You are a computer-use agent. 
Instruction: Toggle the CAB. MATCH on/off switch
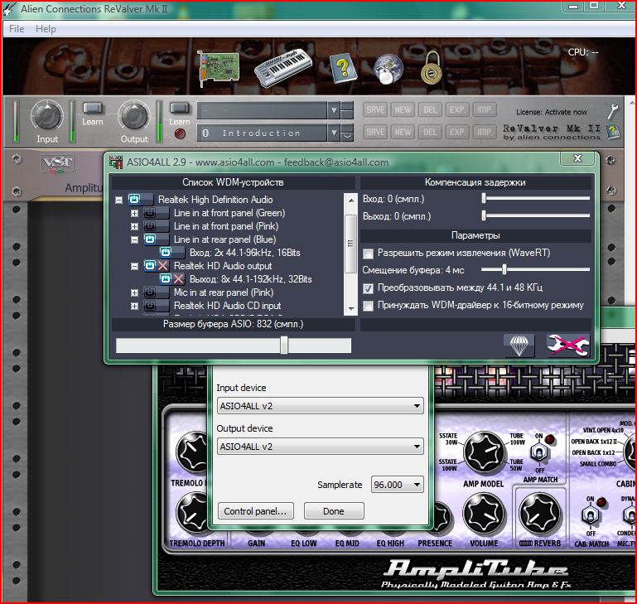coord(591,515)
